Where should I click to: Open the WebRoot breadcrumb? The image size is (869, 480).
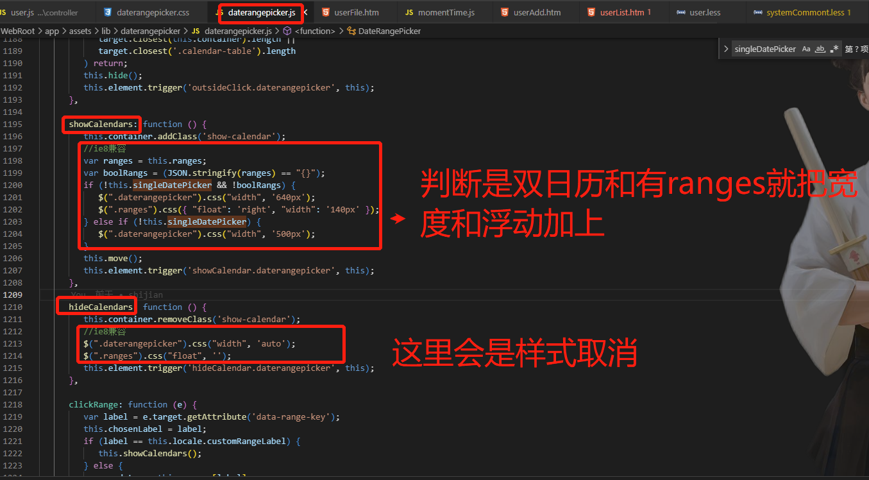[x=17, y=31]
